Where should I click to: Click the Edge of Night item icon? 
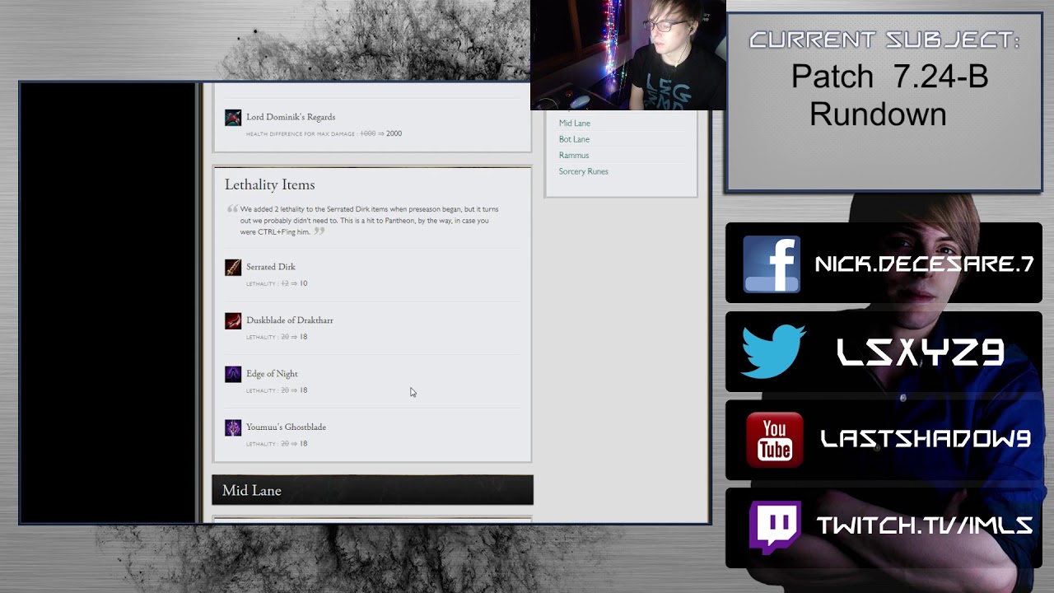[x=233, y=375]
